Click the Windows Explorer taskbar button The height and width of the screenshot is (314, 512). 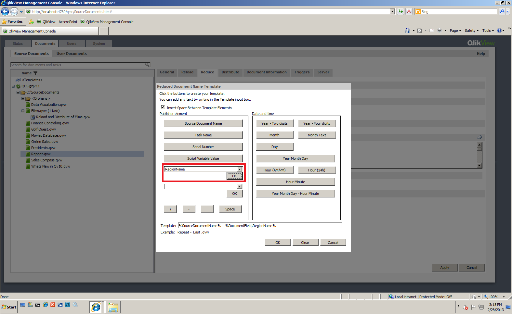coord(113,307)
